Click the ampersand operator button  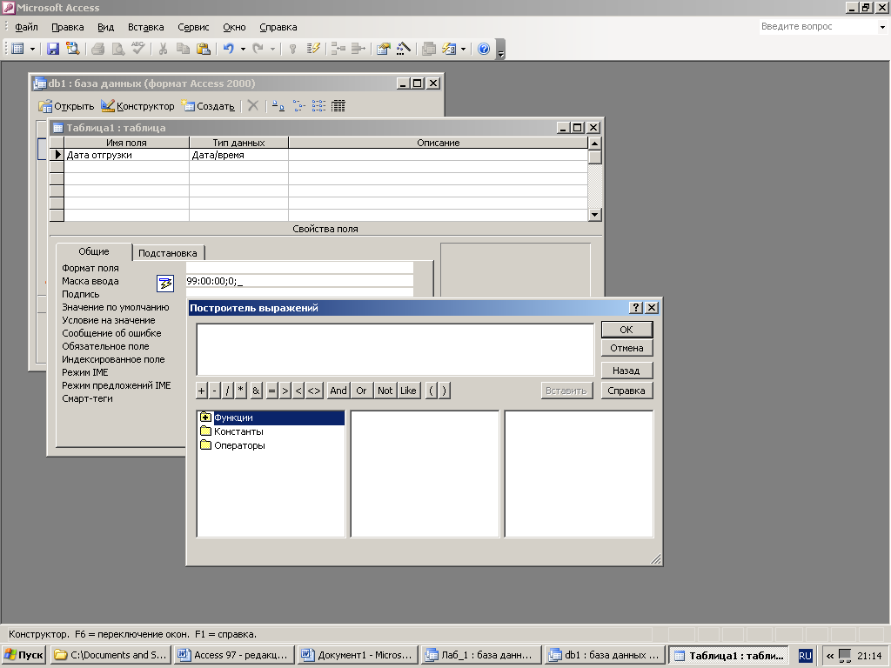(256, 391)
